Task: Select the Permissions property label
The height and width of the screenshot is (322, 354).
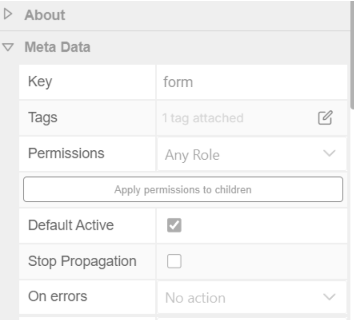Action: [x=66, y=153]
